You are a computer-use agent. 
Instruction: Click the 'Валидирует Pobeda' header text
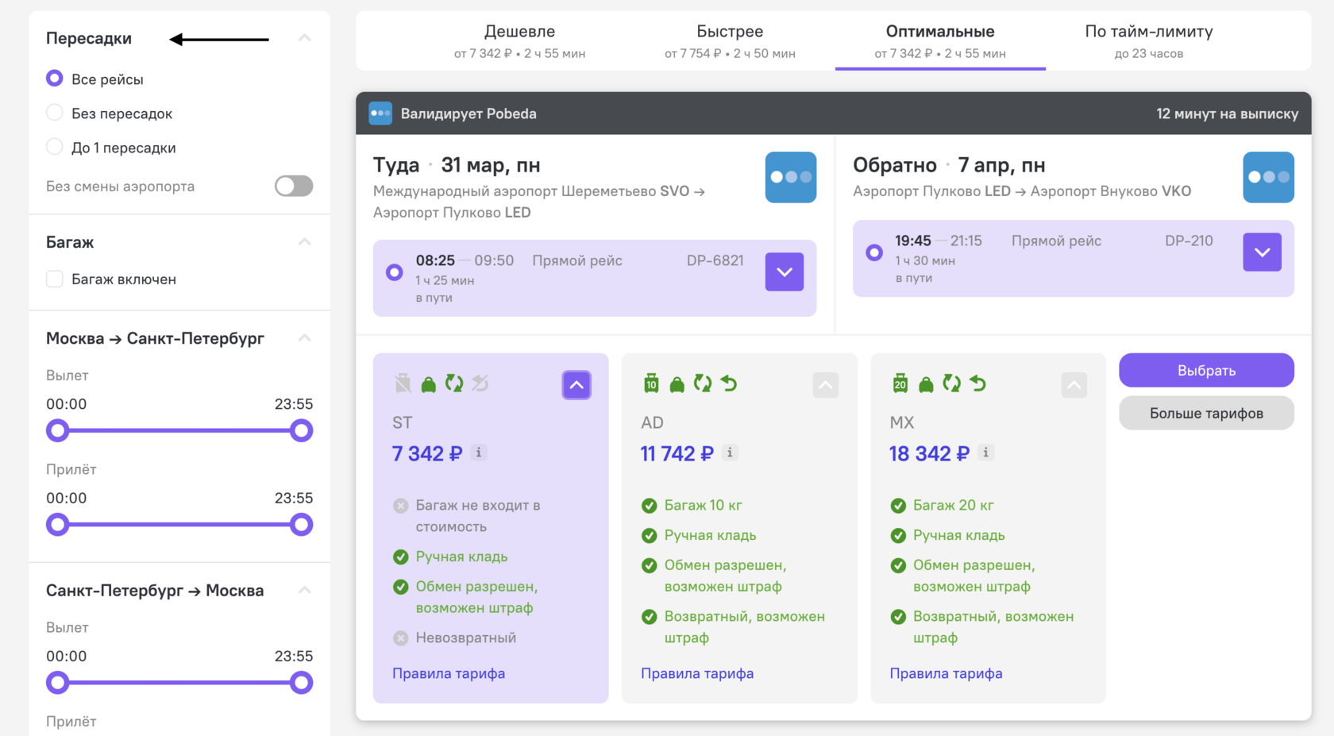pos(468,114)
